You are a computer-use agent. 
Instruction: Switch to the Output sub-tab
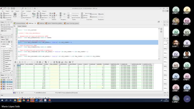[19, 26]
